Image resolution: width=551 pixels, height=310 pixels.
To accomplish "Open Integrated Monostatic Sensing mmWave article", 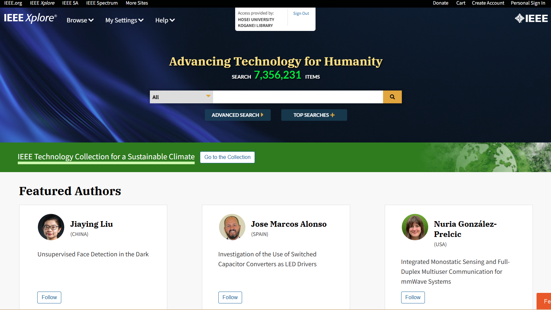I will click(455, 272).
